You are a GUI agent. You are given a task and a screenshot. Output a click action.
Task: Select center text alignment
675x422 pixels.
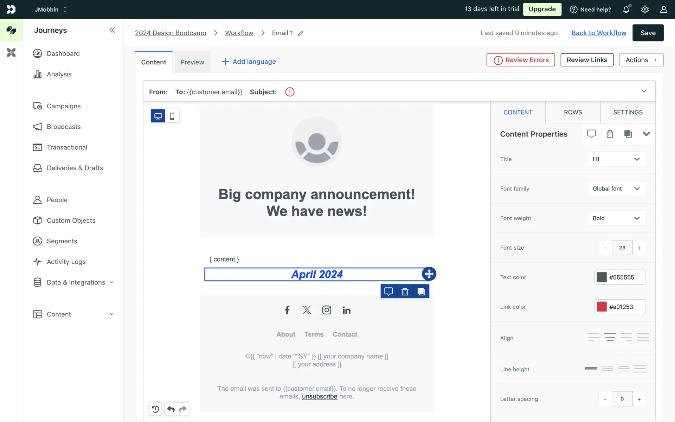point(610,338)
